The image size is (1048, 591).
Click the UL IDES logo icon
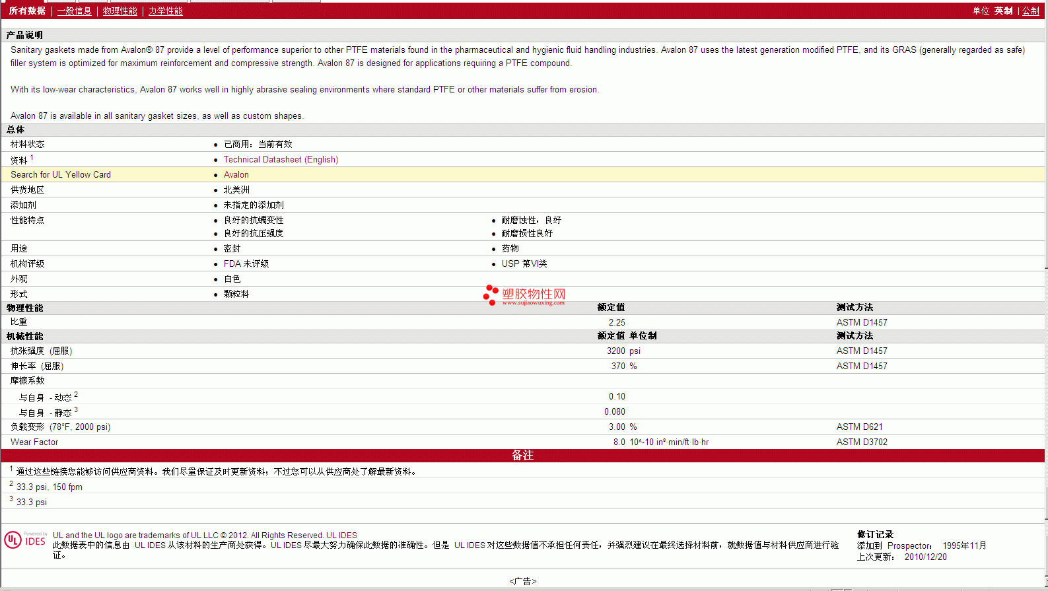pyautogui.click(x=25, y=540)
